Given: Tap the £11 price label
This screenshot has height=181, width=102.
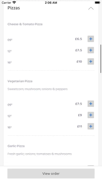Looking at the screenshot, I should coord(80,126).
